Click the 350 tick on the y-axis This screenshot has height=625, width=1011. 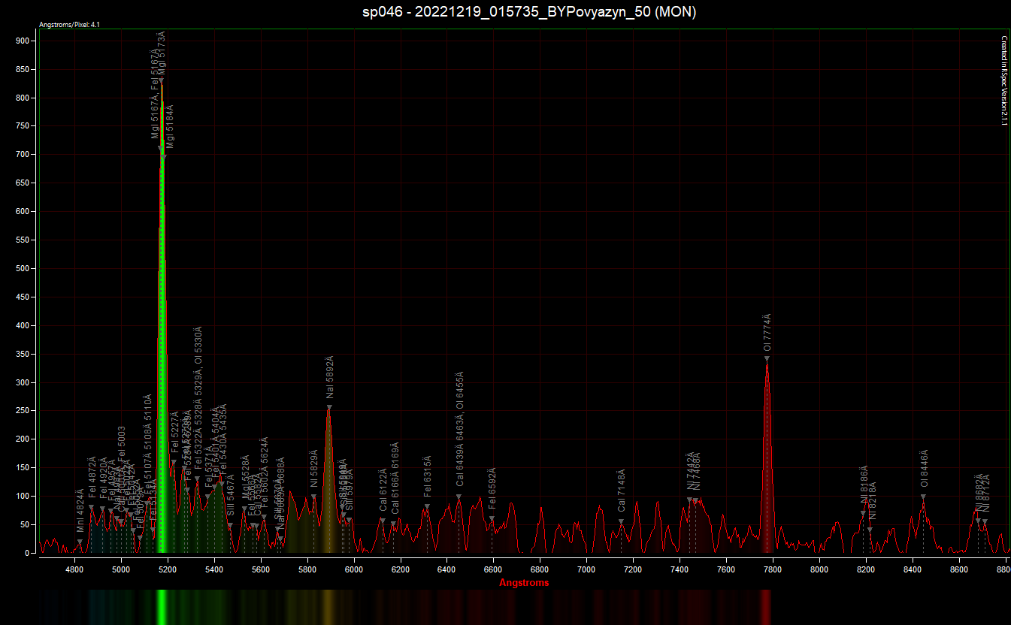pos(23,355)
